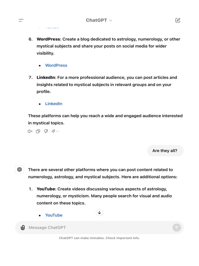Focus the Message ChatGPT input field
The image size is (199, 266).
[x=99, y=228]
